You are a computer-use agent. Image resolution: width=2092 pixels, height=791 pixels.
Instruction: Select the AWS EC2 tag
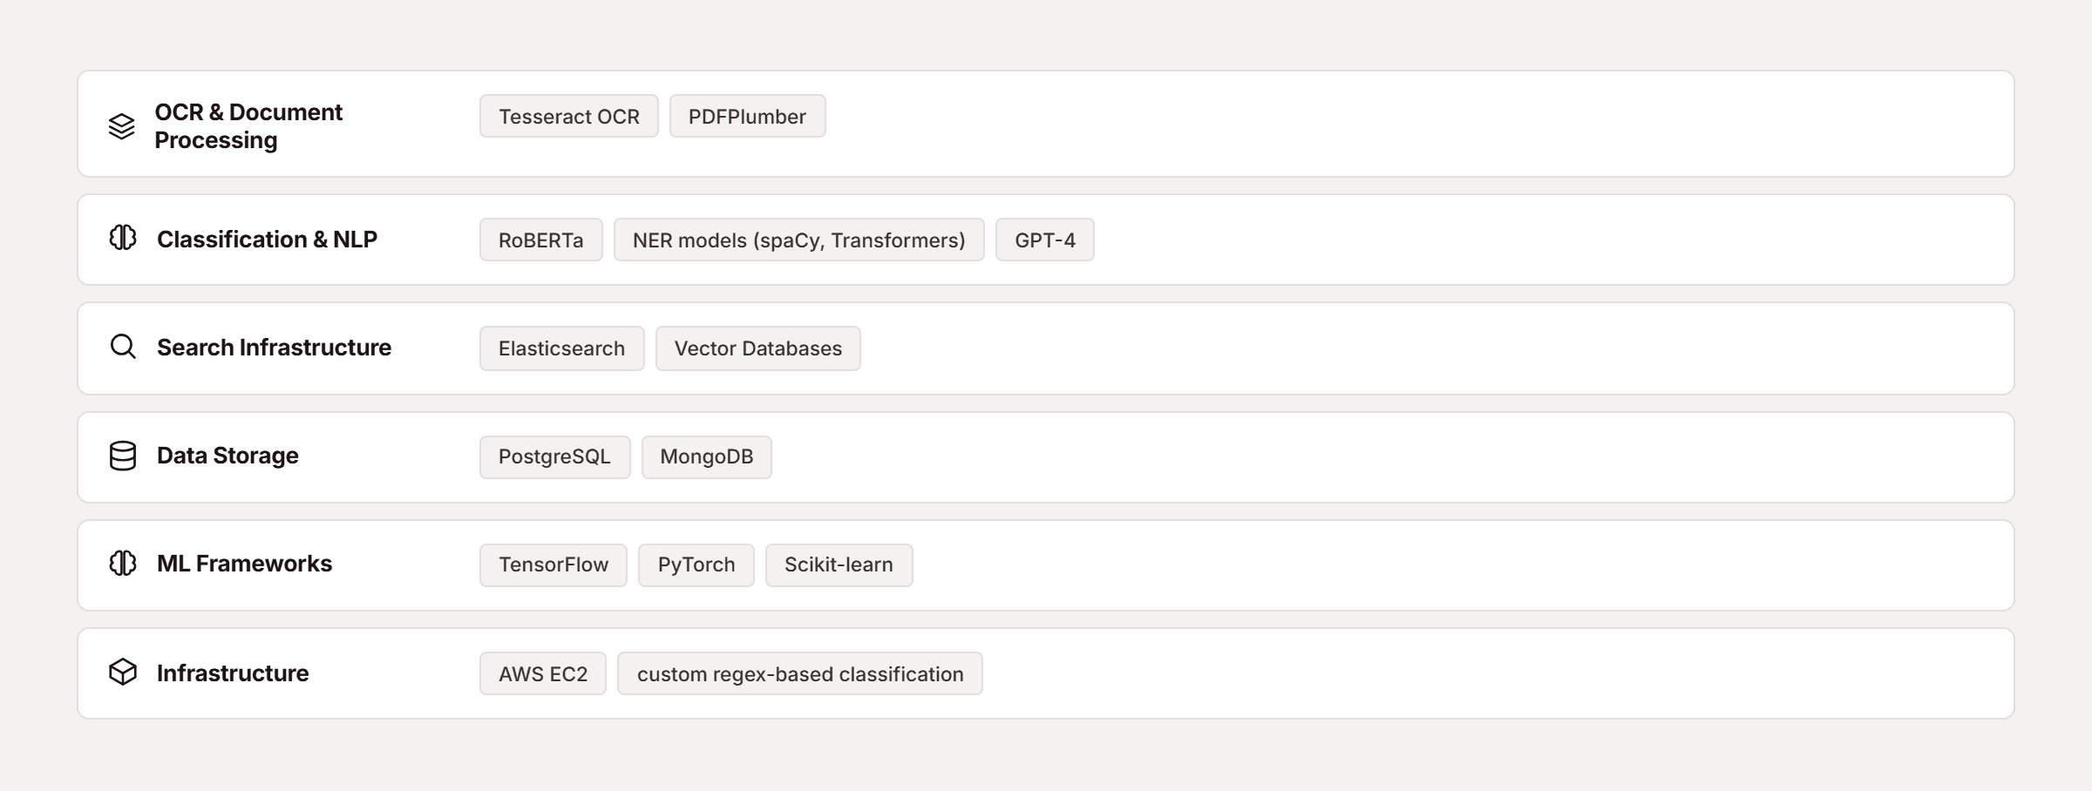click(x=543, y=673)
